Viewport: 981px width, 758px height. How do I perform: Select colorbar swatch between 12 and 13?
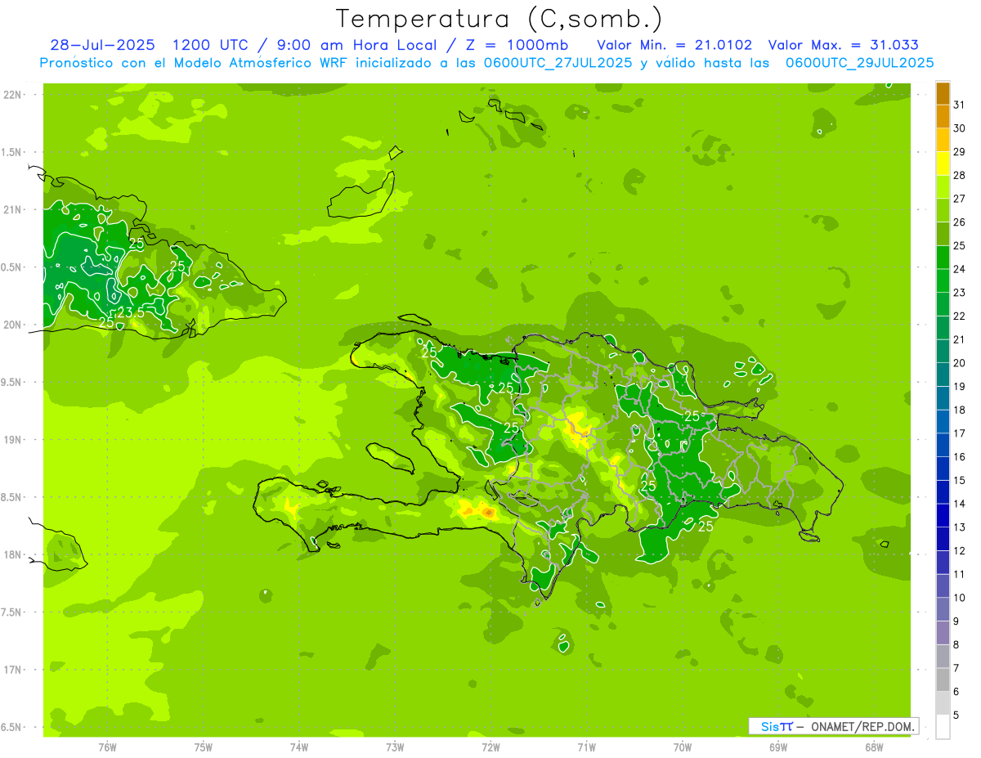coord(943,539)
